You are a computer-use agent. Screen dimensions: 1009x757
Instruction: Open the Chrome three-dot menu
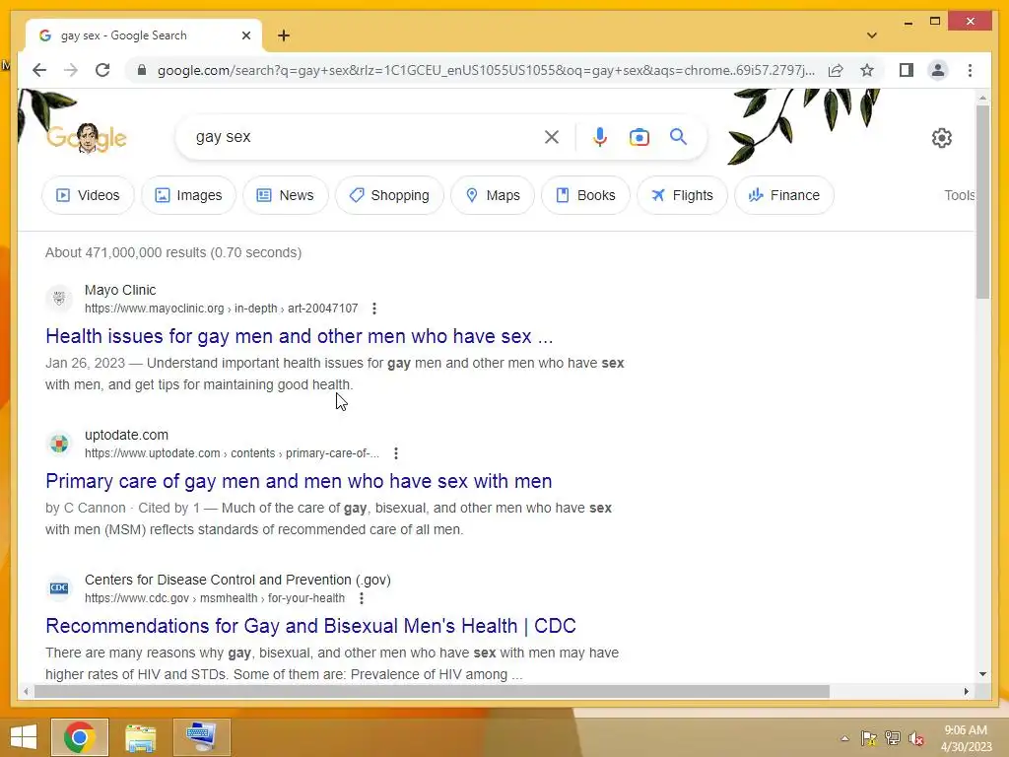[970, 70]
